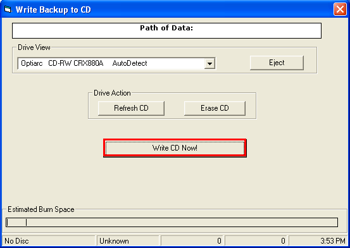This screenshot has width=350, height=248.
Task: Click the Write Backup to CD title icon
Action: pos(8,9)
